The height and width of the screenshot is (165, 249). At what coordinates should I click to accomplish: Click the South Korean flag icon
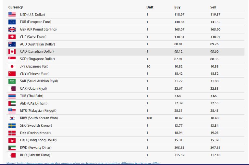[12, 118]
